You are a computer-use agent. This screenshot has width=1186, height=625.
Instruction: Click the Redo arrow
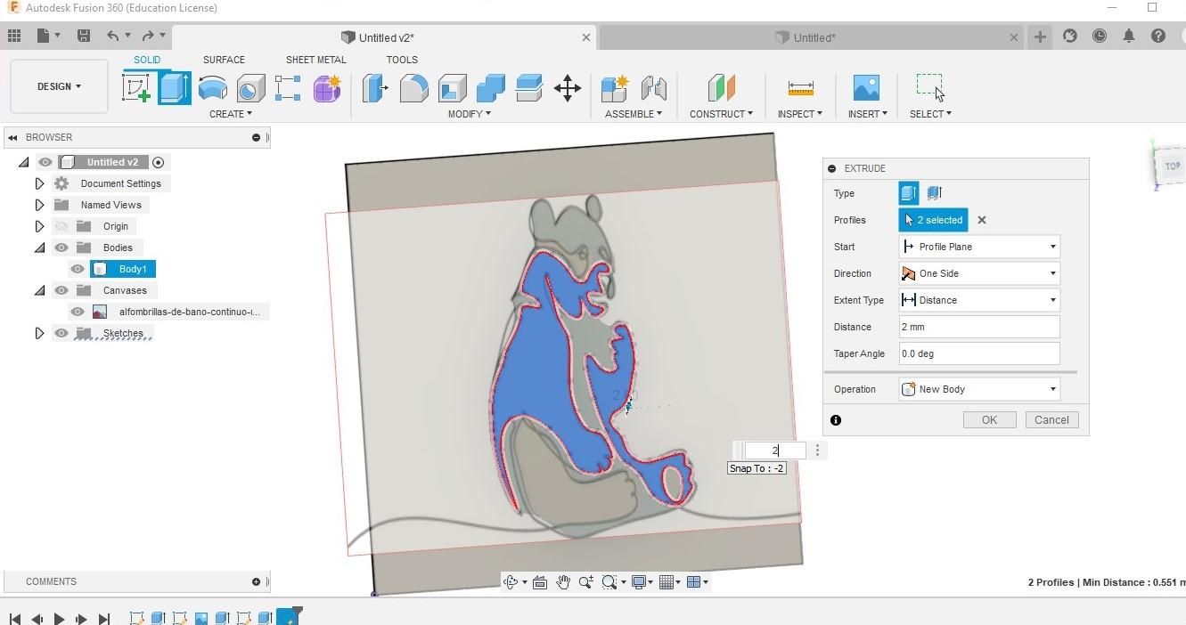(x=148, y=37)
